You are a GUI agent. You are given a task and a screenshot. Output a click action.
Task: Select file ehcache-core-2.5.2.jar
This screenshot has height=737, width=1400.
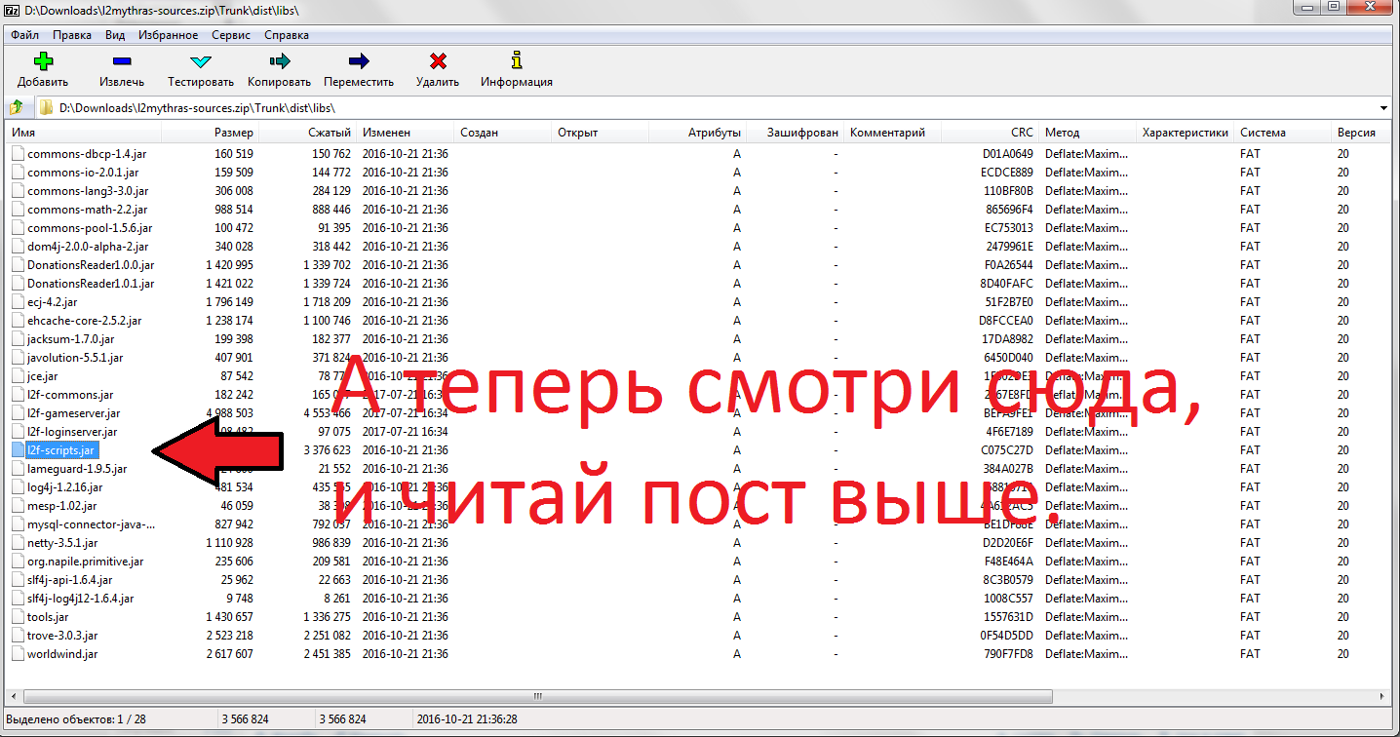tap(85, 321)
